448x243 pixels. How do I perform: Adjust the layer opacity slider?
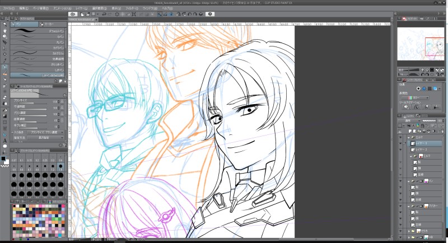(x=429, y=121)
